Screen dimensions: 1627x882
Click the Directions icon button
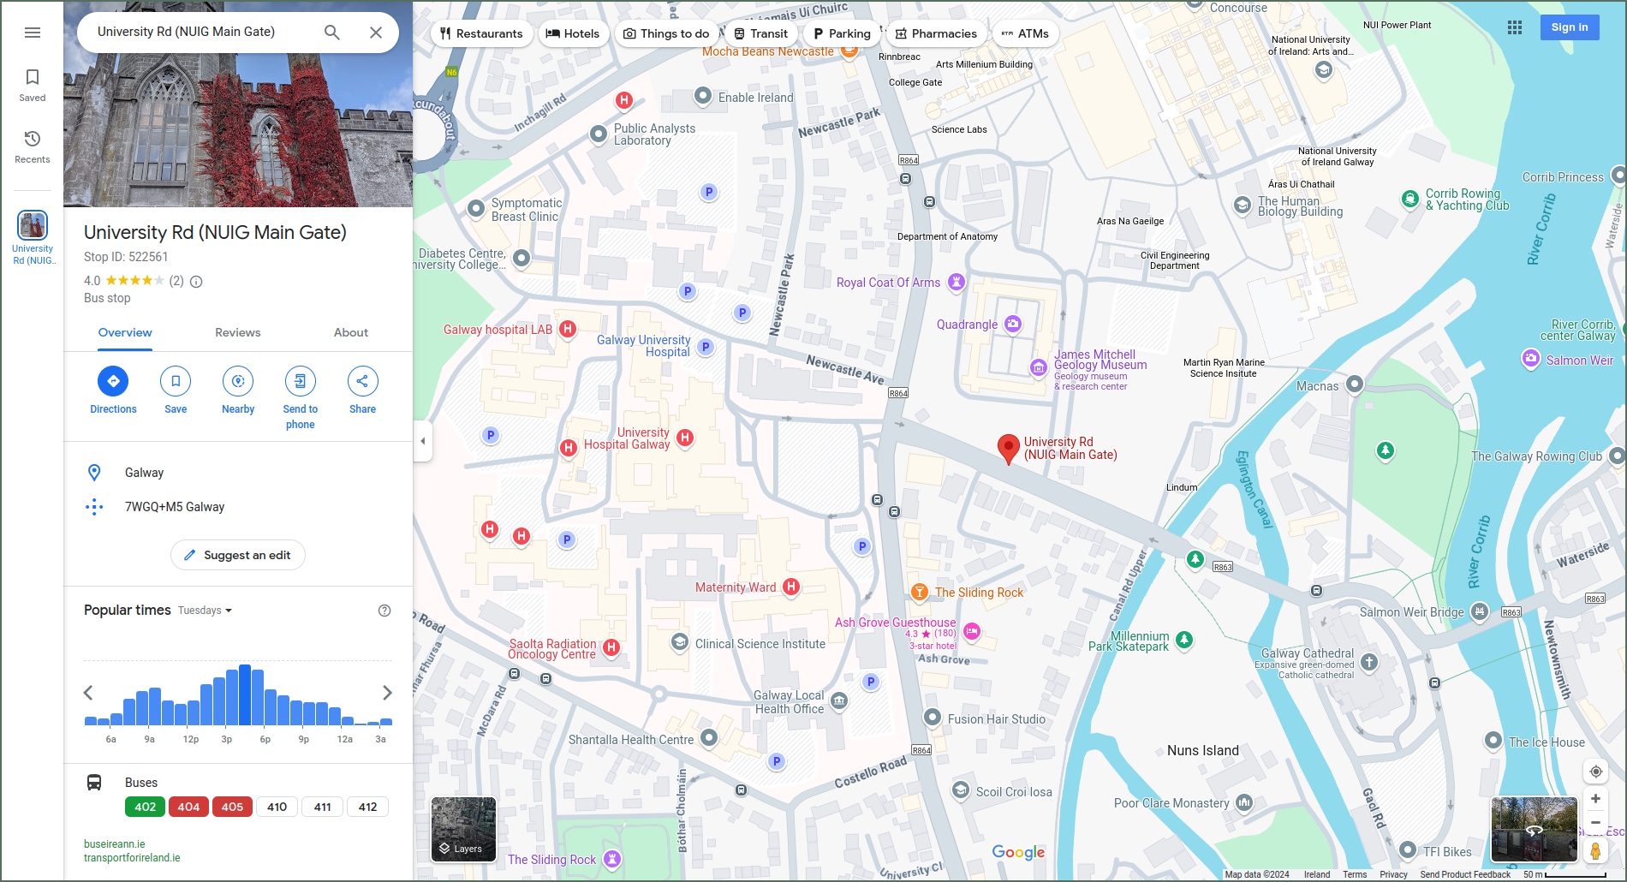point(113,381)
